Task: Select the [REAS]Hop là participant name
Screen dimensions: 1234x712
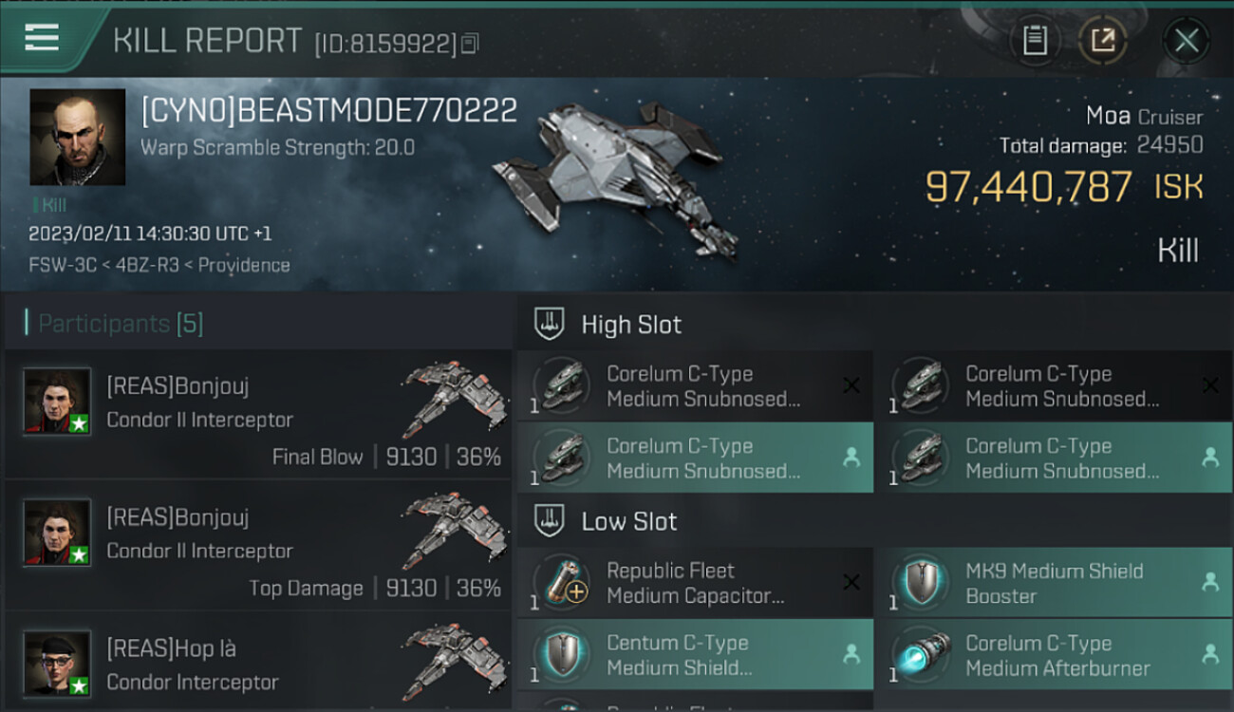Action: coord(171,649)
